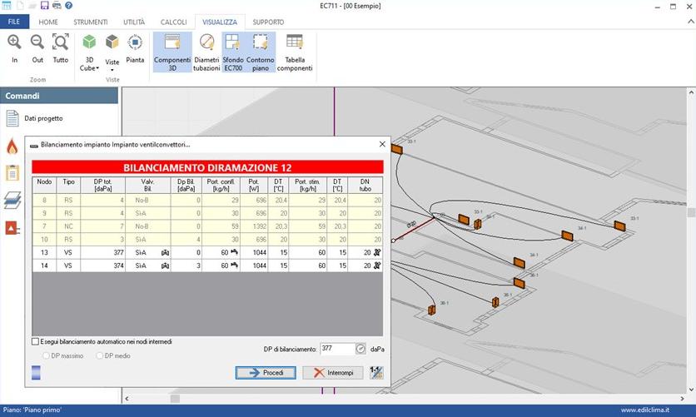Toggle Sfondo EC700 background
This screenshot has width=696, height=417.
(232, 50)
